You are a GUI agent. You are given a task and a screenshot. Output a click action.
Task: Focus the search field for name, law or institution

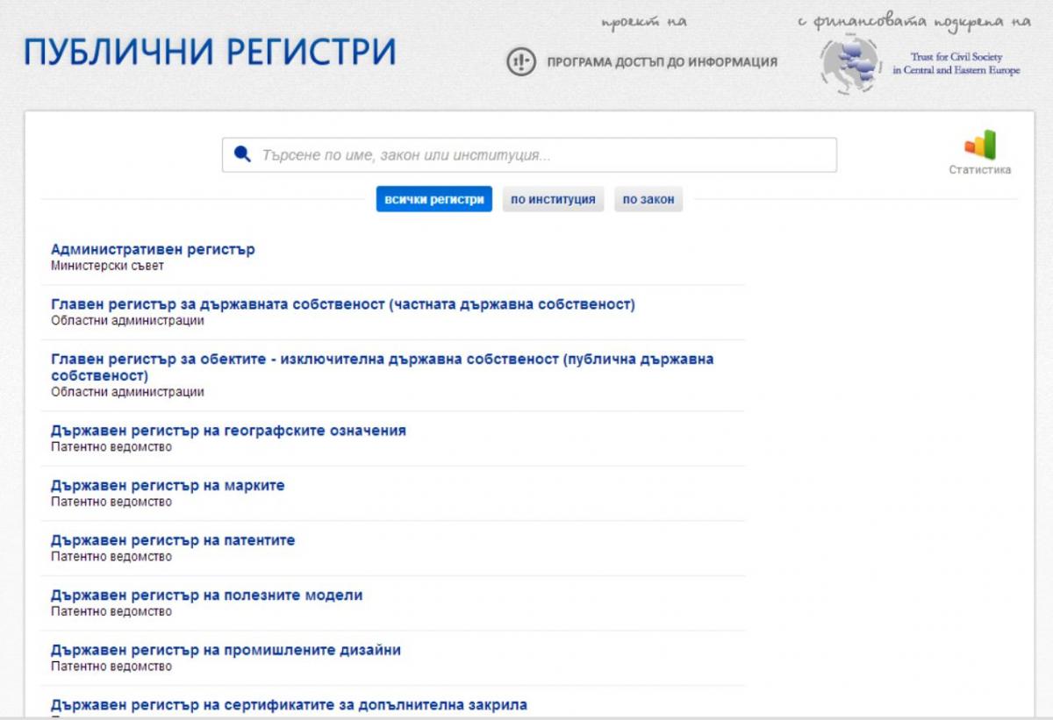(x=529, y=155)
